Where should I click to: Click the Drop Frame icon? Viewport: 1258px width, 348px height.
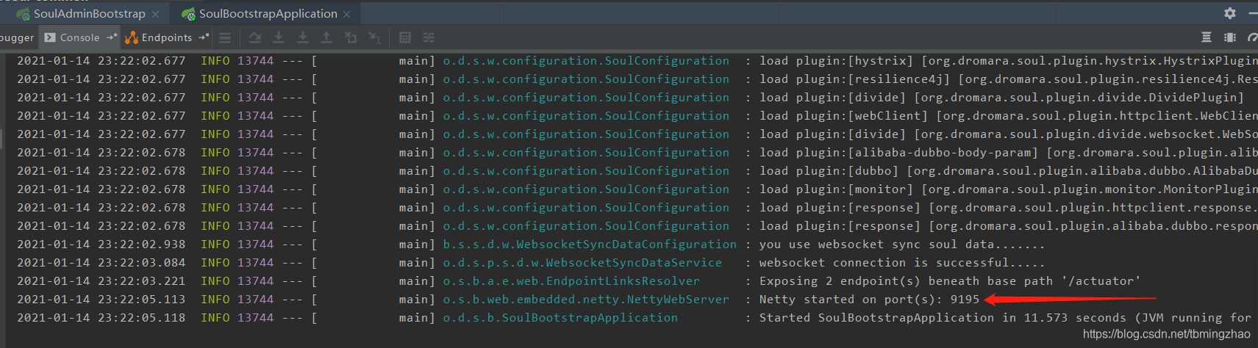pos(351,37)
